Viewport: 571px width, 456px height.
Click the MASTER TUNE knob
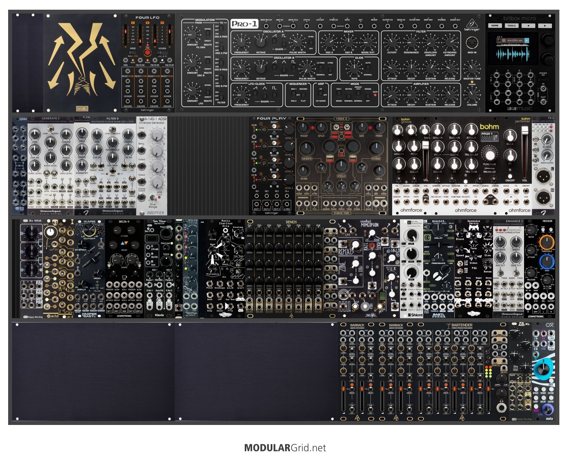(x=472, y=69)
